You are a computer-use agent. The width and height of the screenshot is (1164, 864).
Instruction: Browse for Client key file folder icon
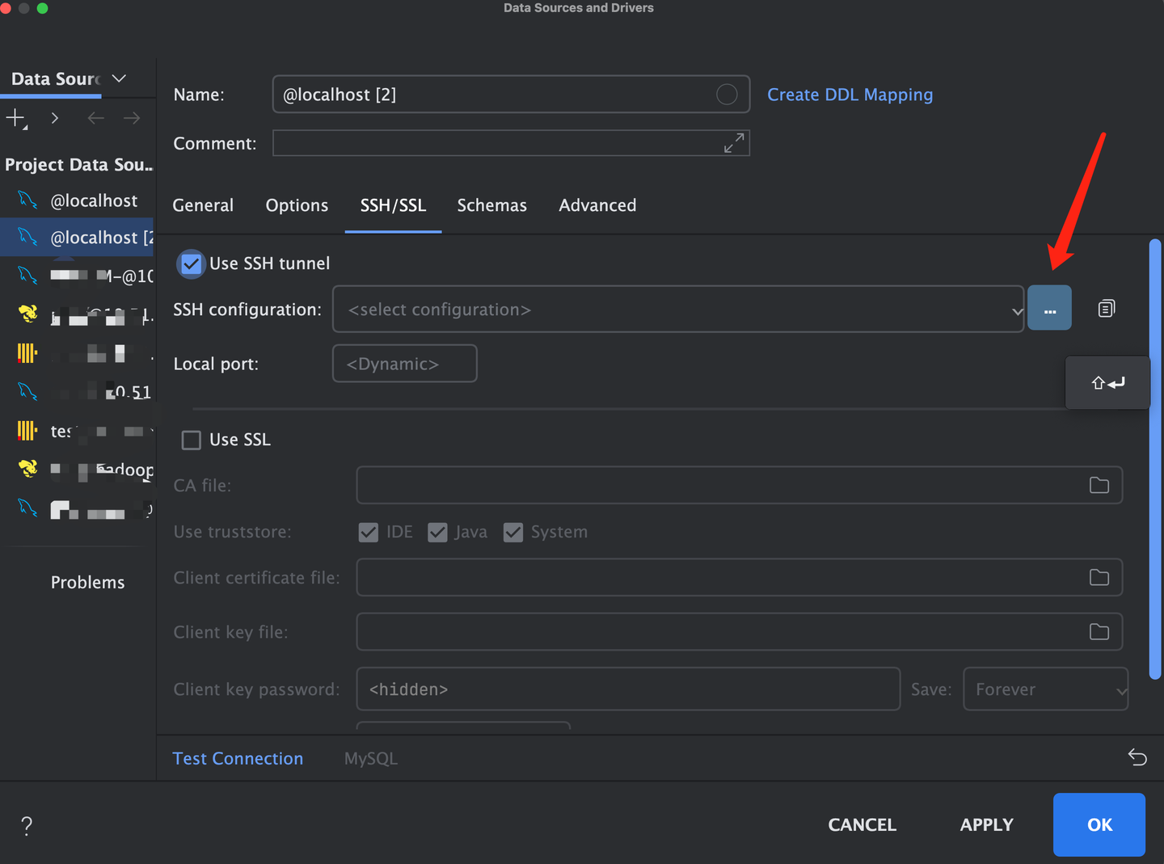(1099, 632)
